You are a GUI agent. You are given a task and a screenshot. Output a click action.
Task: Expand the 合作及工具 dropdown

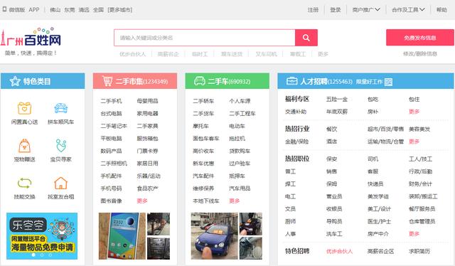[x=408, y=10]
